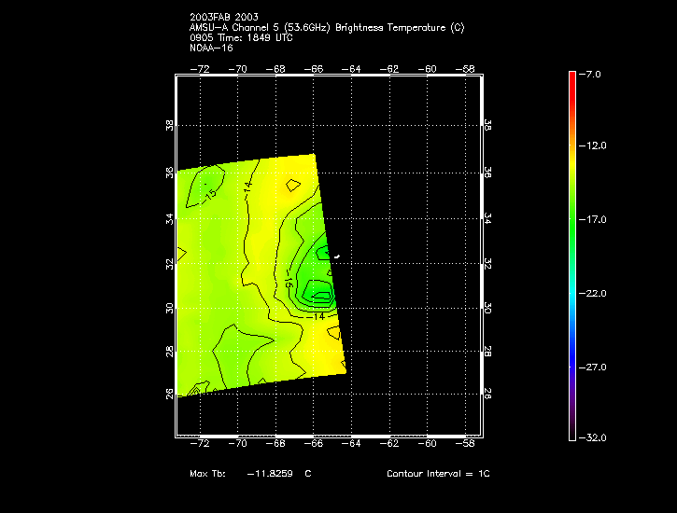This screenshot has height=513, width=677.
Task: Click the -12.0 colorbar label
Action: point(594,146)
